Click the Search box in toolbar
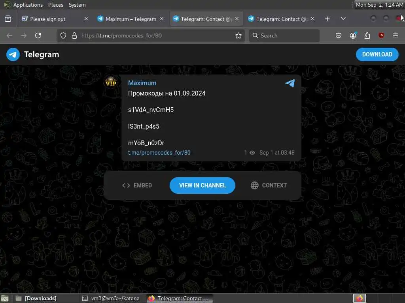The width and height of the screenshot is (405, 303). [x=284, y=36]
